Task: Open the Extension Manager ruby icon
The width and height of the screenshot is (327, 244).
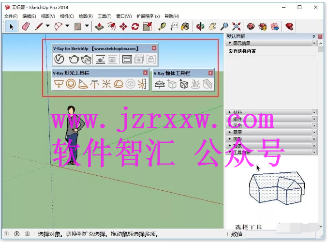Action: [289, 27]
